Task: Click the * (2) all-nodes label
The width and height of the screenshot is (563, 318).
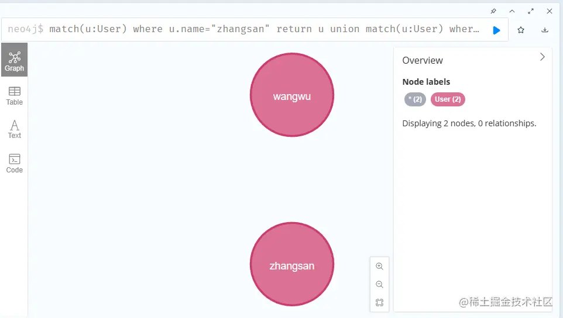Action: 415,99
